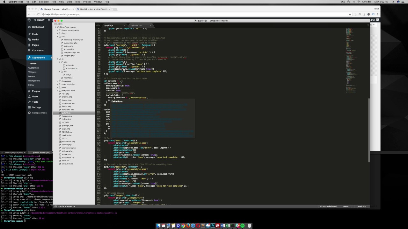Bookmark page with Chrome star icon

click(x=350, y=14)
